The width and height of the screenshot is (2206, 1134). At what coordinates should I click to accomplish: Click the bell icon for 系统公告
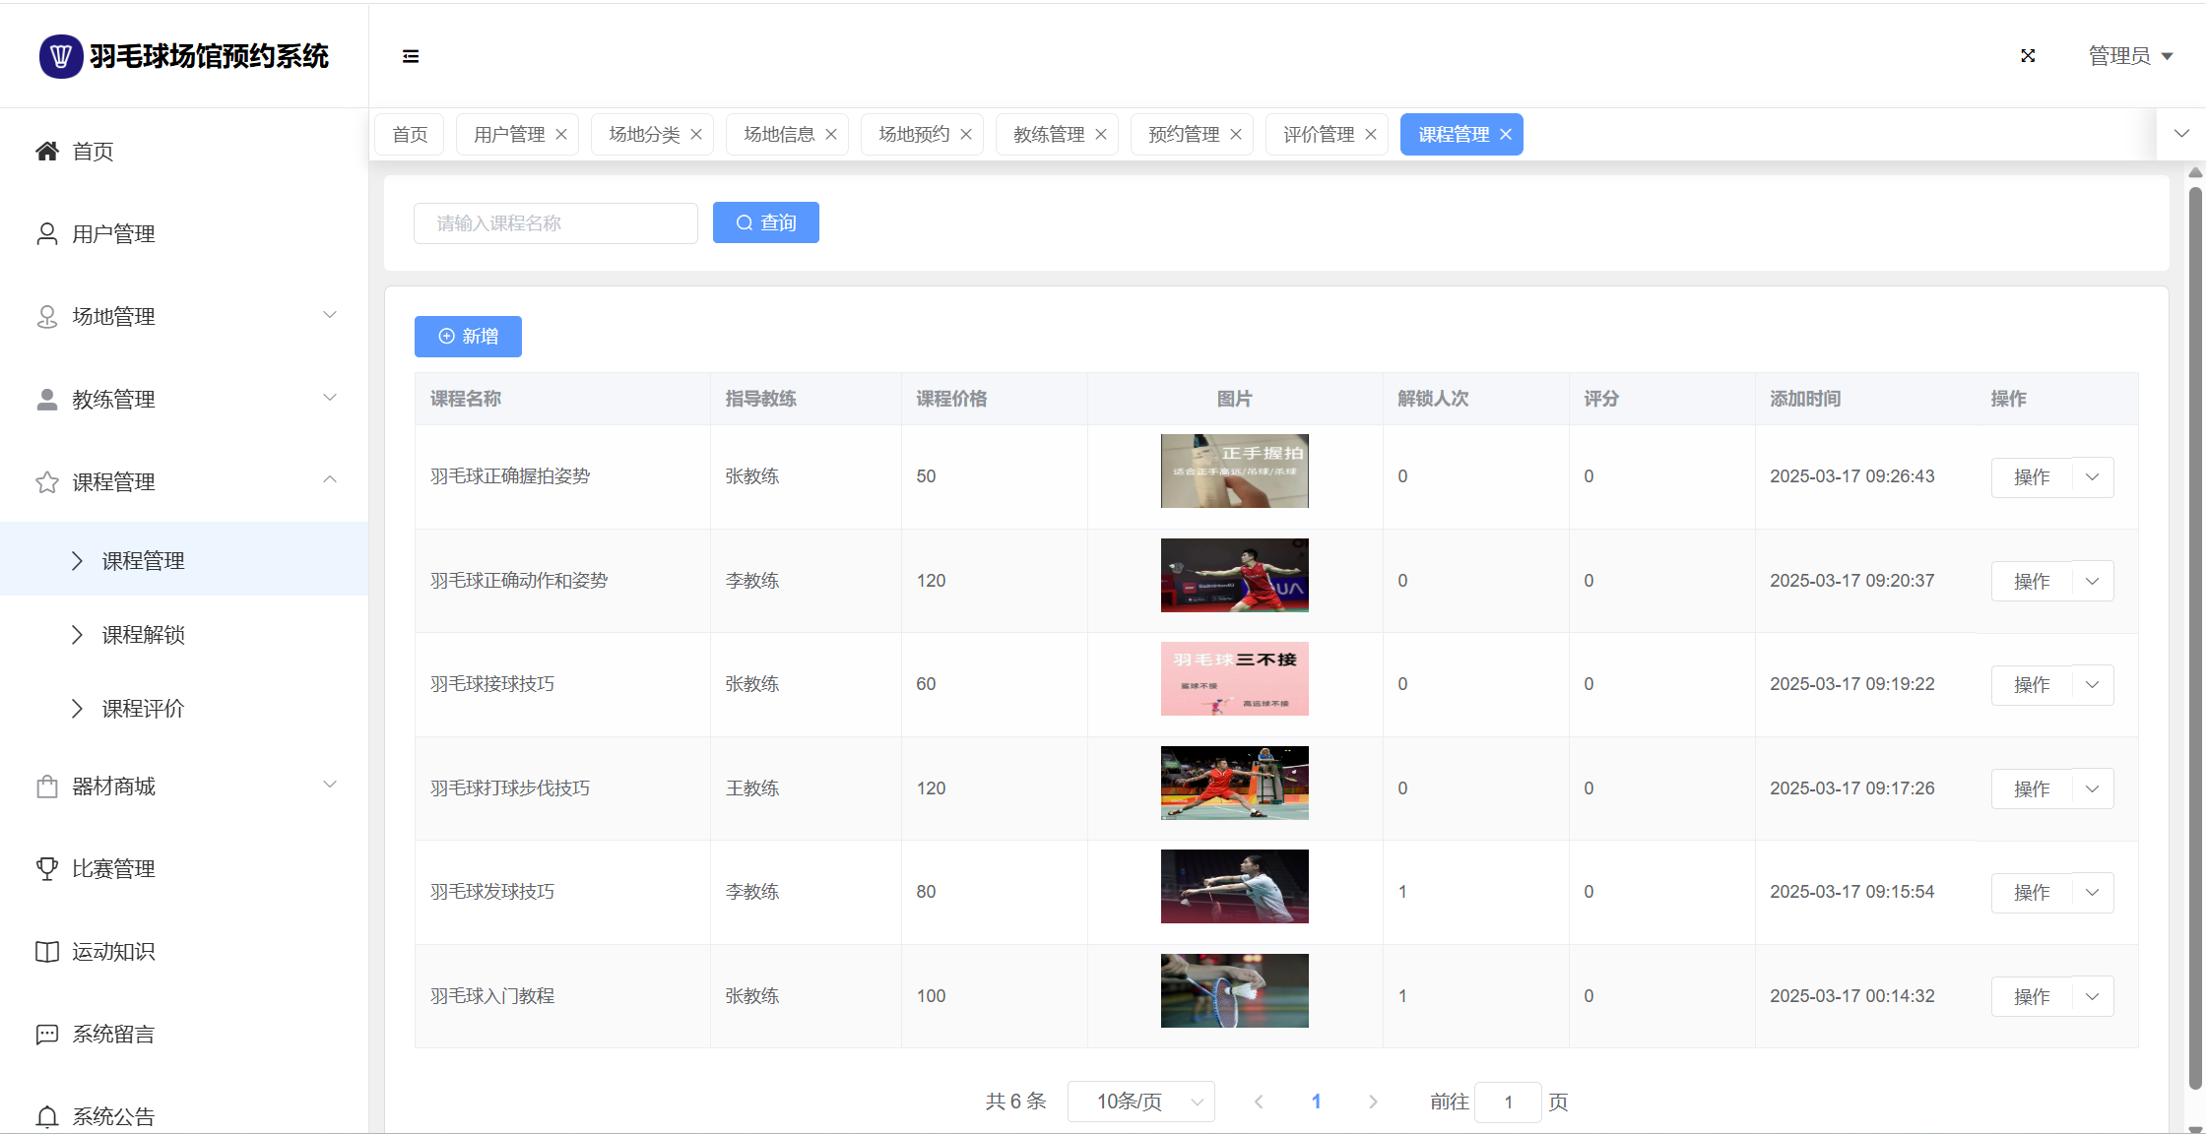46,1116
